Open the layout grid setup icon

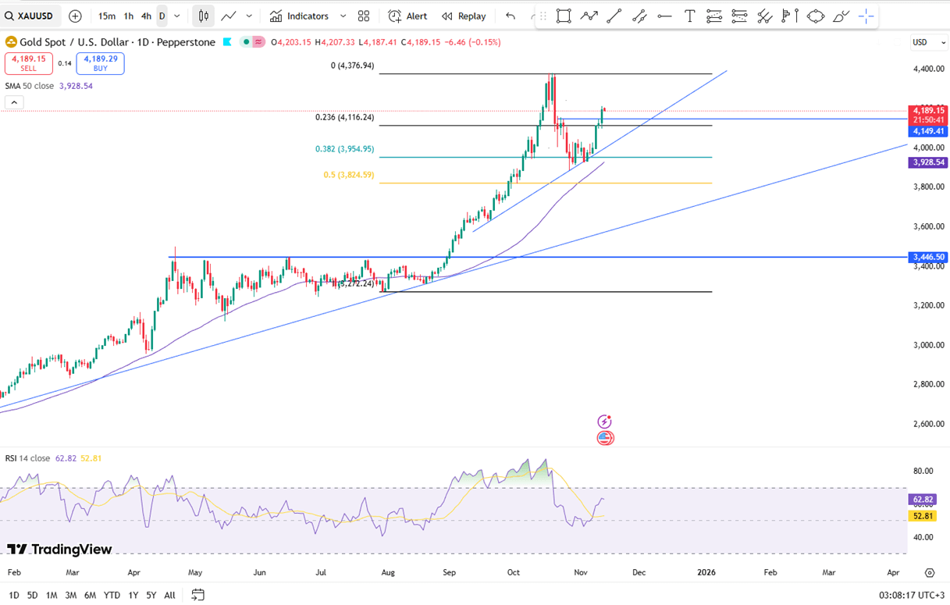click(x=364, y=16)
